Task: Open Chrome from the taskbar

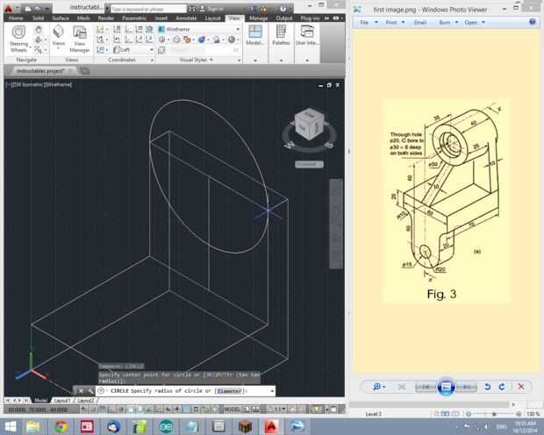Action: click(61, 426)
